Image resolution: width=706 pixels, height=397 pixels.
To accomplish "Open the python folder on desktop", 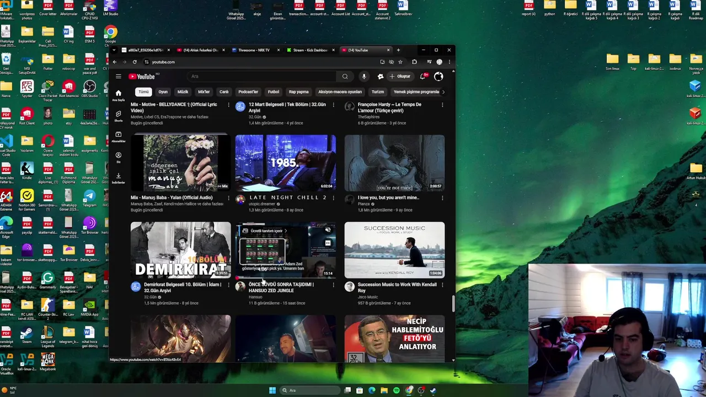I will (x=550, y=8).
